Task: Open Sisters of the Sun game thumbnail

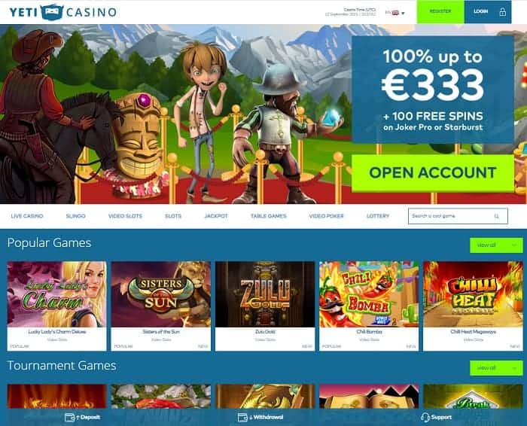Action: (x=161, y=294)
